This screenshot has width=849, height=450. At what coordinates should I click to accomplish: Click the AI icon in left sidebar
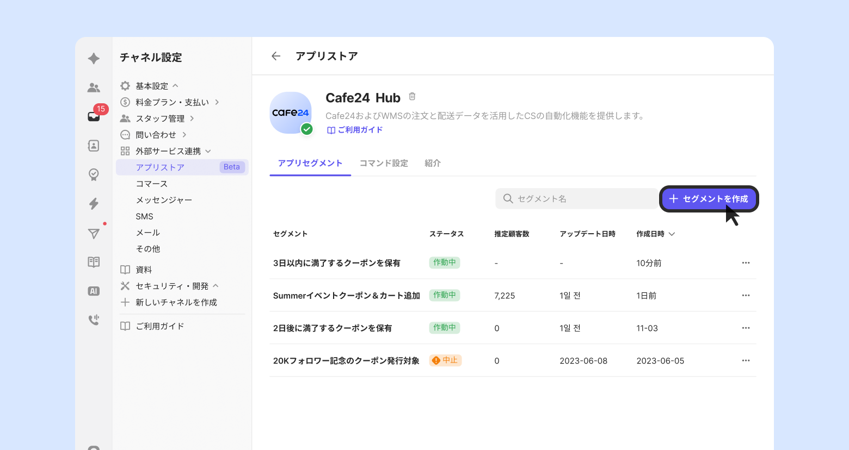[x=94, y=291]
